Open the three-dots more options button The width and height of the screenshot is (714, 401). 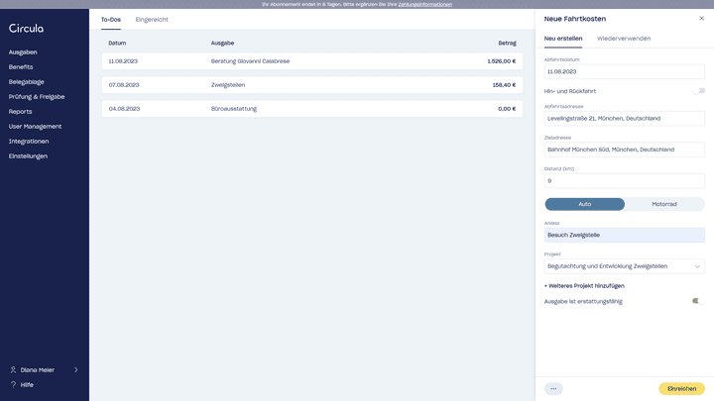click(x=553, y=388)
